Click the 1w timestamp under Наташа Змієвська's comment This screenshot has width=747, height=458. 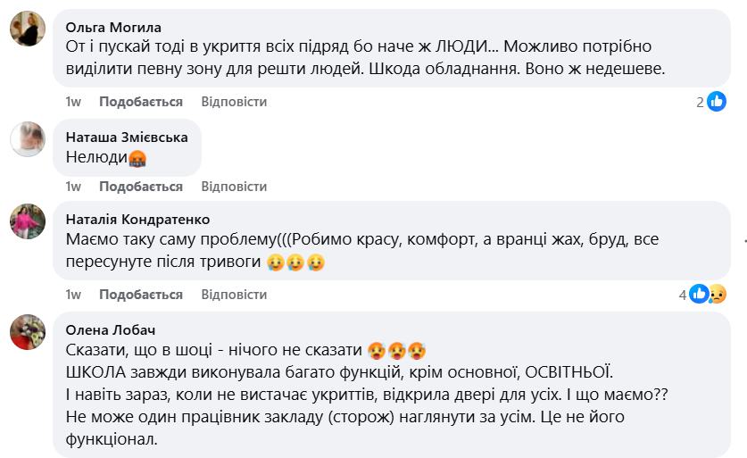click(x=73, y=187)
